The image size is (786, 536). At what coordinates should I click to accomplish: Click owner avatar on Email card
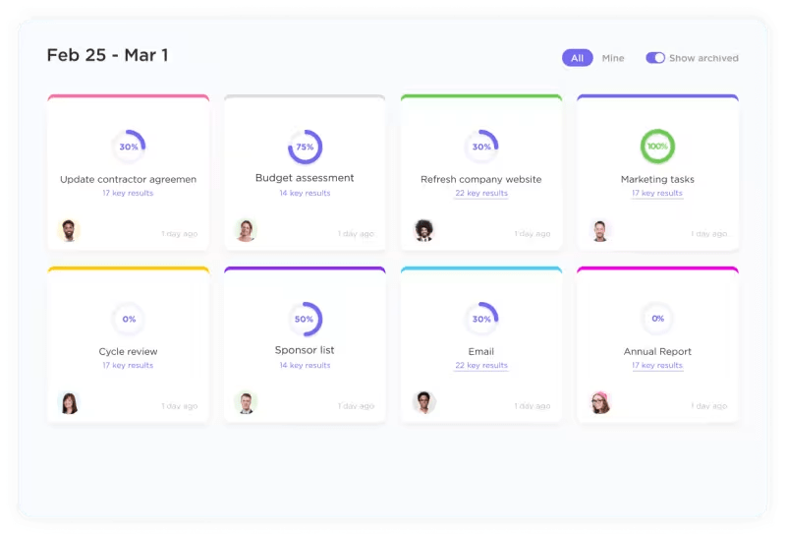(x=424, y=403)
